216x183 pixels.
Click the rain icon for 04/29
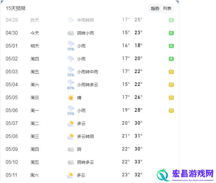71,20
